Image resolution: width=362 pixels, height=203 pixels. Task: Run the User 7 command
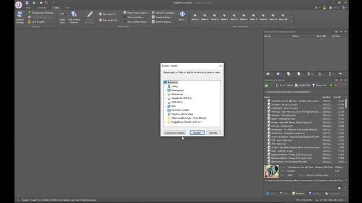click(253, 17)
